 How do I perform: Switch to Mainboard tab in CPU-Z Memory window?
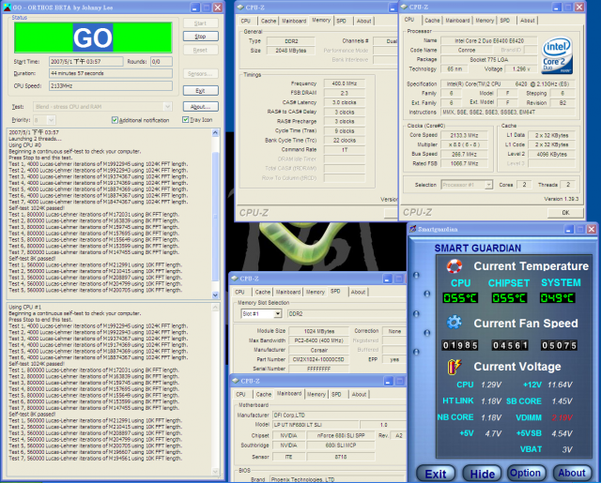[x=294, y=21]
